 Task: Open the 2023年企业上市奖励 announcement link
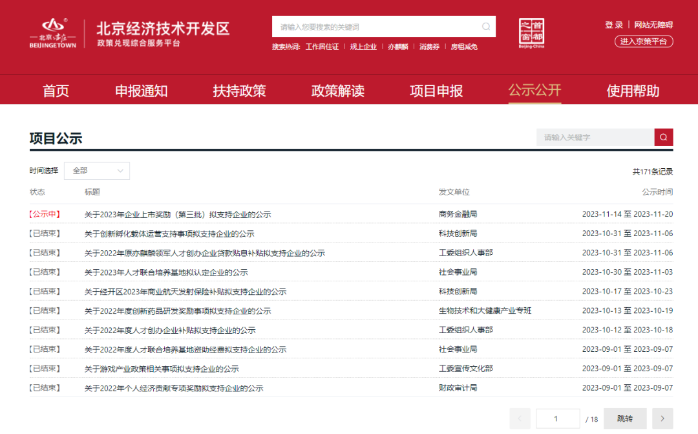click(x=178, y=214)
